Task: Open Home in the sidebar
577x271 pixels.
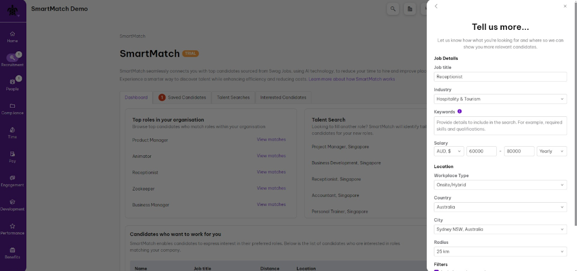Action: click(x=12, y=37)
